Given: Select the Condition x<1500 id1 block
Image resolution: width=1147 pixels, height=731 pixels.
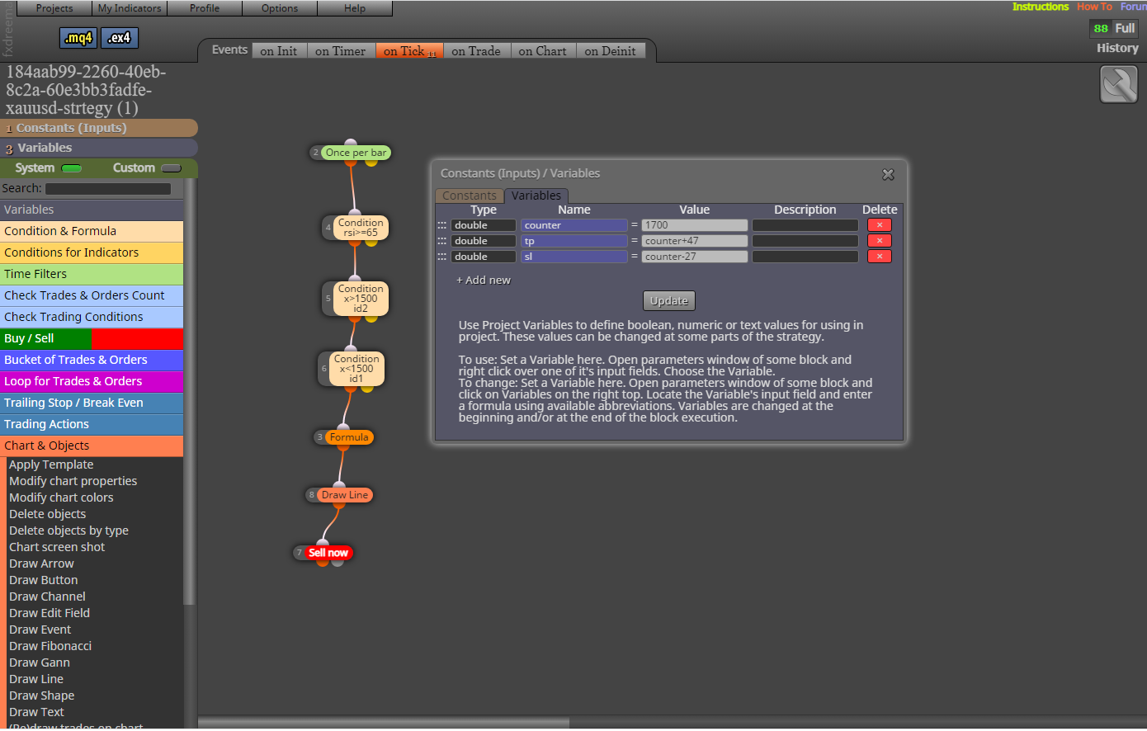Looking at the screenshot, I should pos(356,369).
